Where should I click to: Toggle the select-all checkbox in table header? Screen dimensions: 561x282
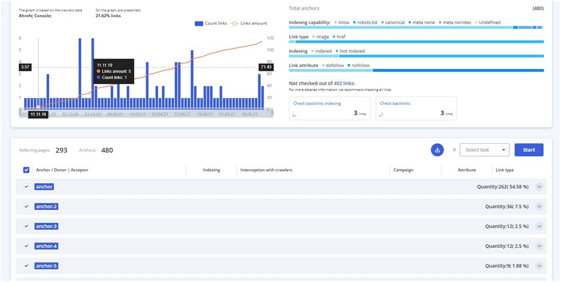coord(26,170)
